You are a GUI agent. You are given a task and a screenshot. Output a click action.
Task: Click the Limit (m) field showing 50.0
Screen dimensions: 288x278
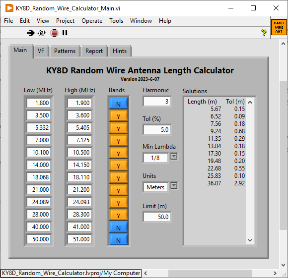coord(157,217)
